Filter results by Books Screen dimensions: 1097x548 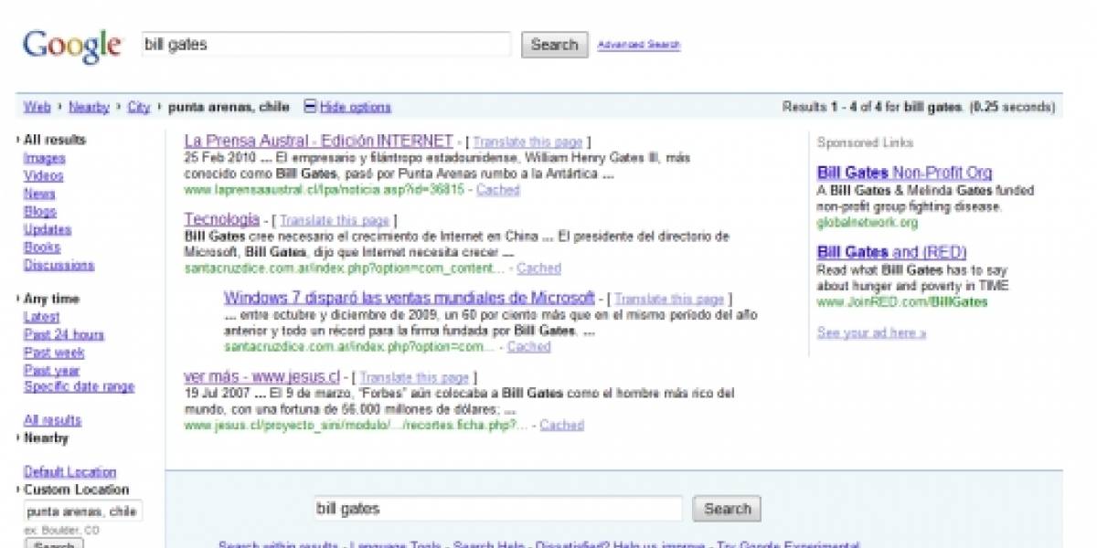click(x=42, y=247)
